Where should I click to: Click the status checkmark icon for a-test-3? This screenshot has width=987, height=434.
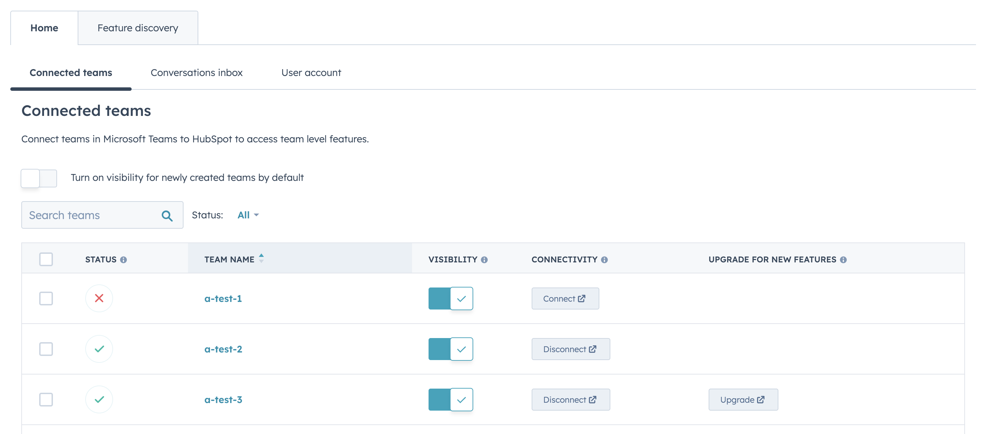click(99, 399)
